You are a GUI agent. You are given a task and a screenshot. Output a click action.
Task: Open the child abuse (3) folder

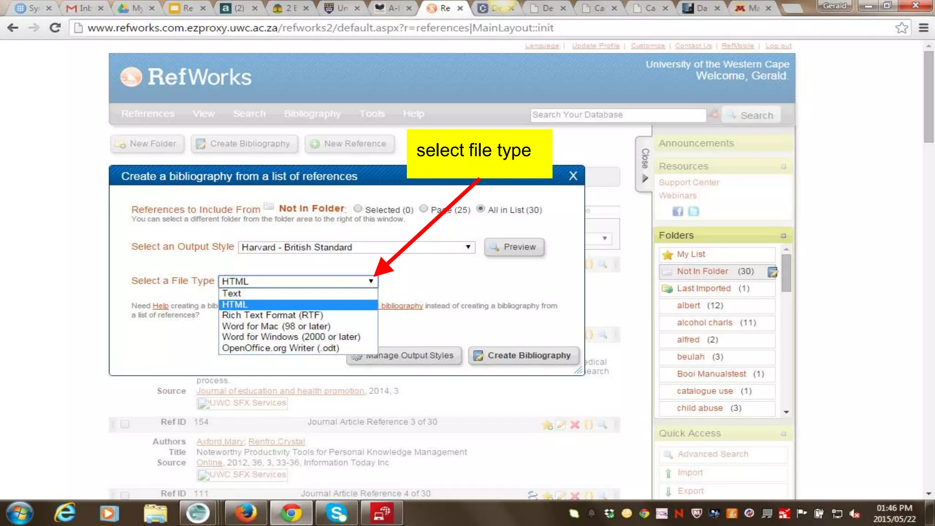pos(717,408)
